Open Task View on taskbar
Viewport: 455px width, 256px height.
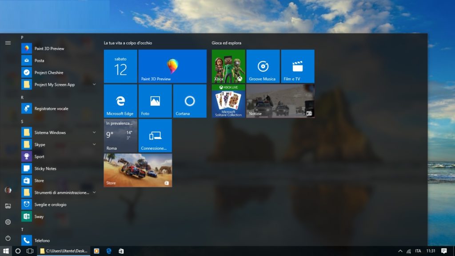[30, 251]
